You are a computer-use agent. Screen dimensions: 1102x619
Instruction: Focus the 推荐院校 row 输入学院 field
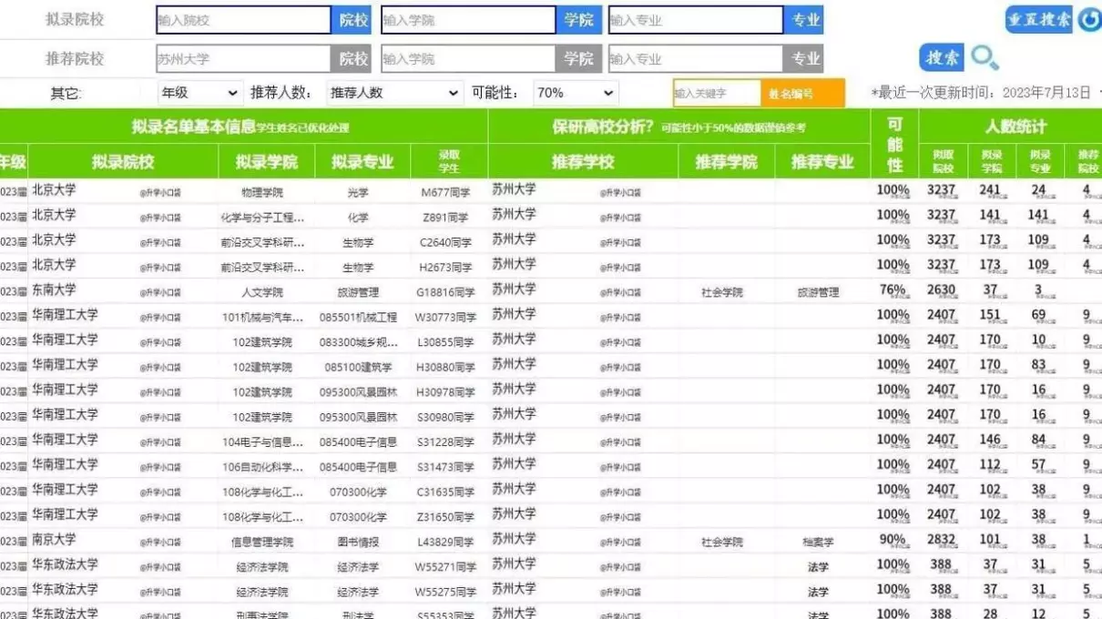coord(468,59)
